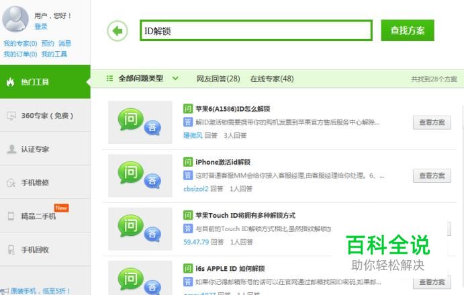Click blue 答 icon on 解ID激活锁 answer
Screen dimensions: 464x295
coord(188,122)
